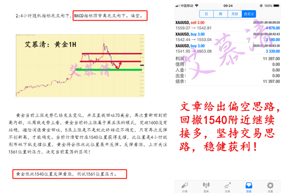Tap the 入金 deposit row label
Viewport: 284px width, 196px height.
(x=180, y=70)
